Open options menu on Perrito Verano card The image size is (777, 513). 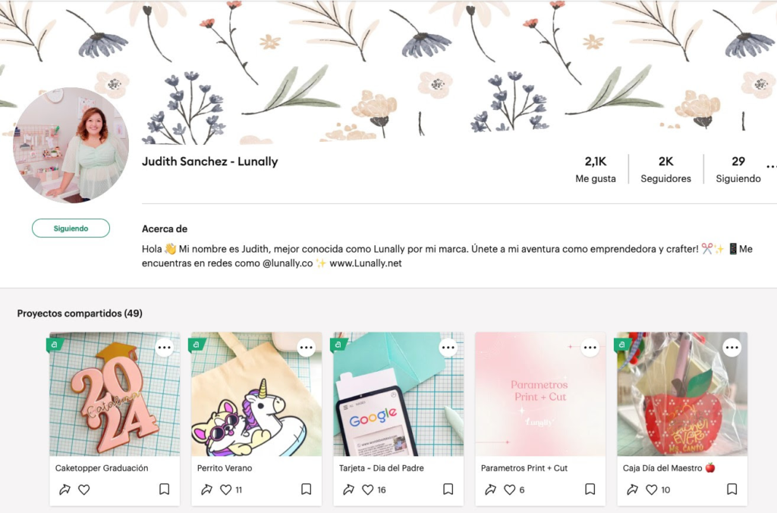[x=307, y=348]
